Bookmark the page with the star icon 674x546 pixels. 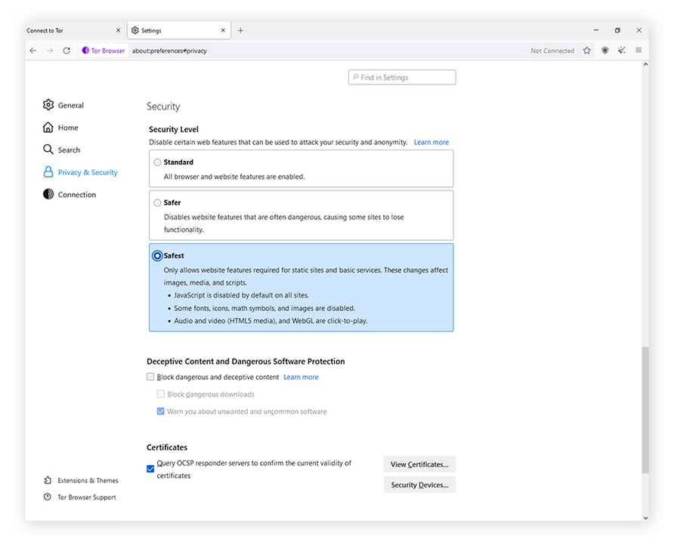pos(587,51)
